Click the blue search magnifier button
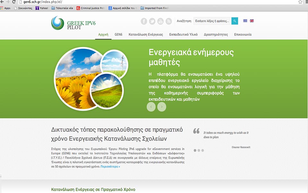Image resolution: width=308 pixels, height=193 pixels. pyautogui.click(x=235, y=21)
